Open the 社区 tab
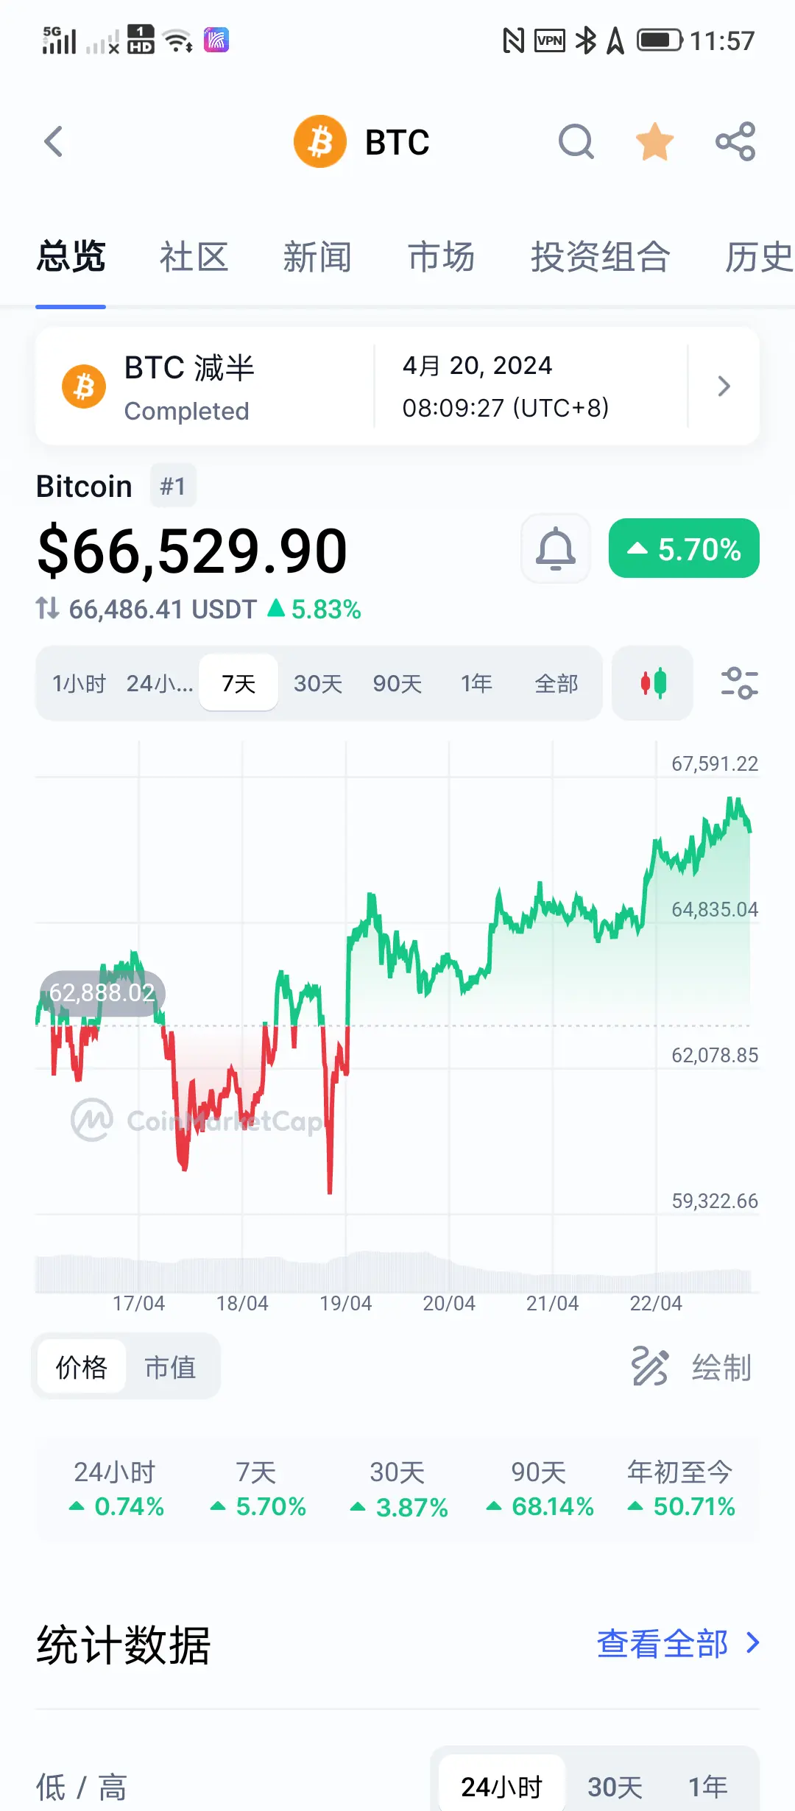Viewport: 795px width, 1811px height. [194, 257]
